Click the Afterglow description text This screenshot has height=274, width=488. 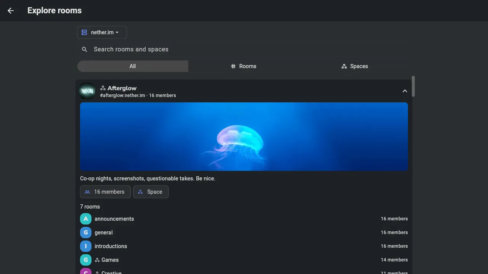(x=148, y=178)
